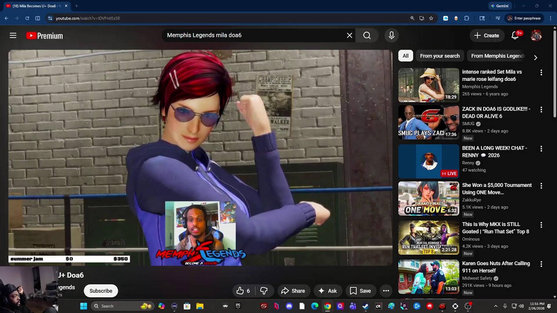Open a new browser tab

(x=76, y=6)
